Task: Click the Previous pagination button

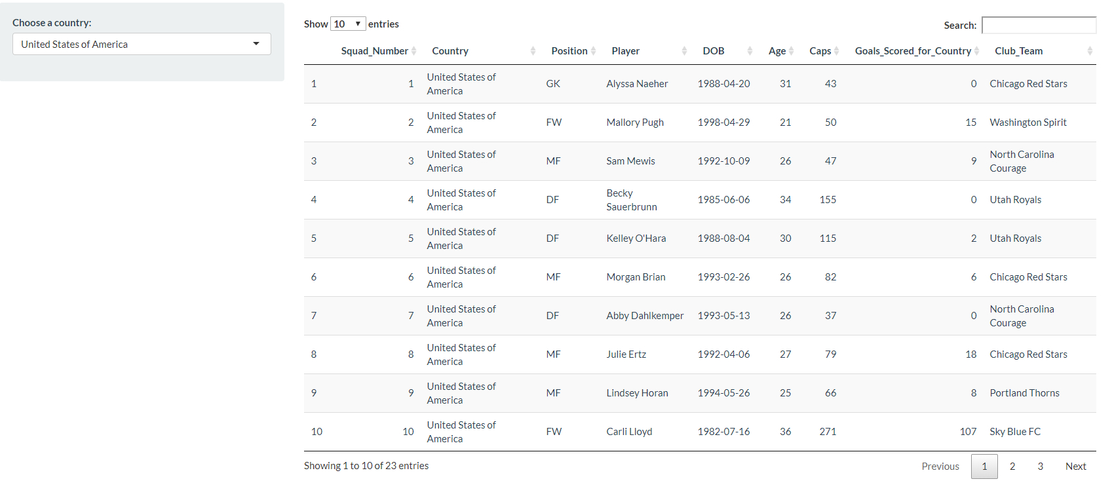Action: click(940, 467)
